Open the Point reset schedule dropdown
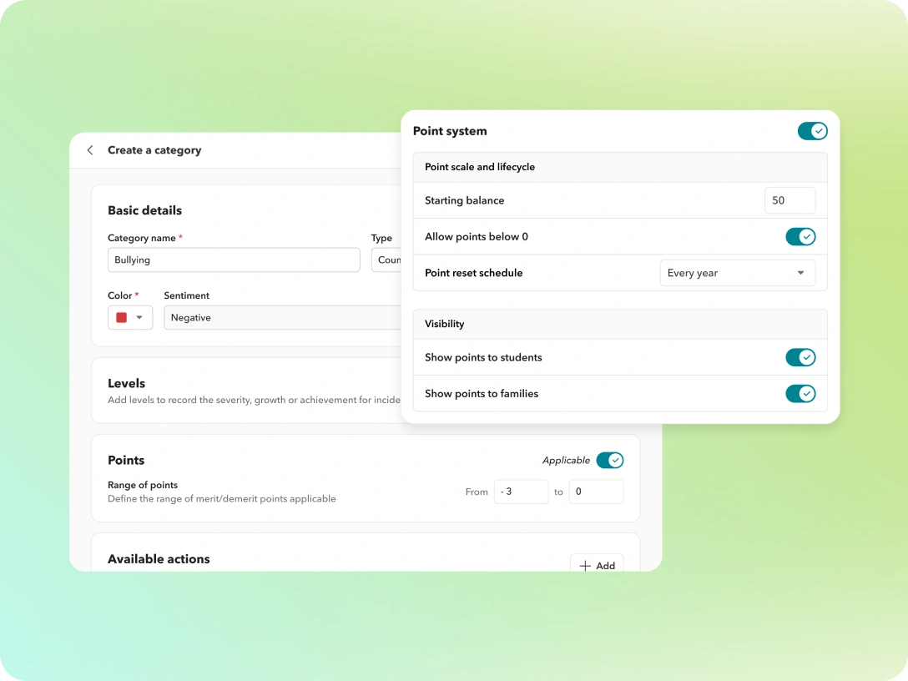Viewport: 908px width, 681px height. (x=737, y=273)
